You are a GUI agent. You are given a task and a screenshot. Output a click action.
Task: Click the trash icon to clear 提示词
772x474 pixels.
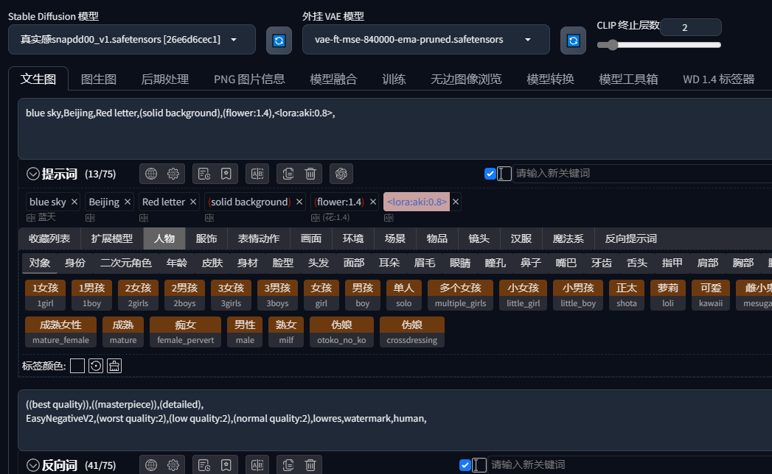coord(311,174)
